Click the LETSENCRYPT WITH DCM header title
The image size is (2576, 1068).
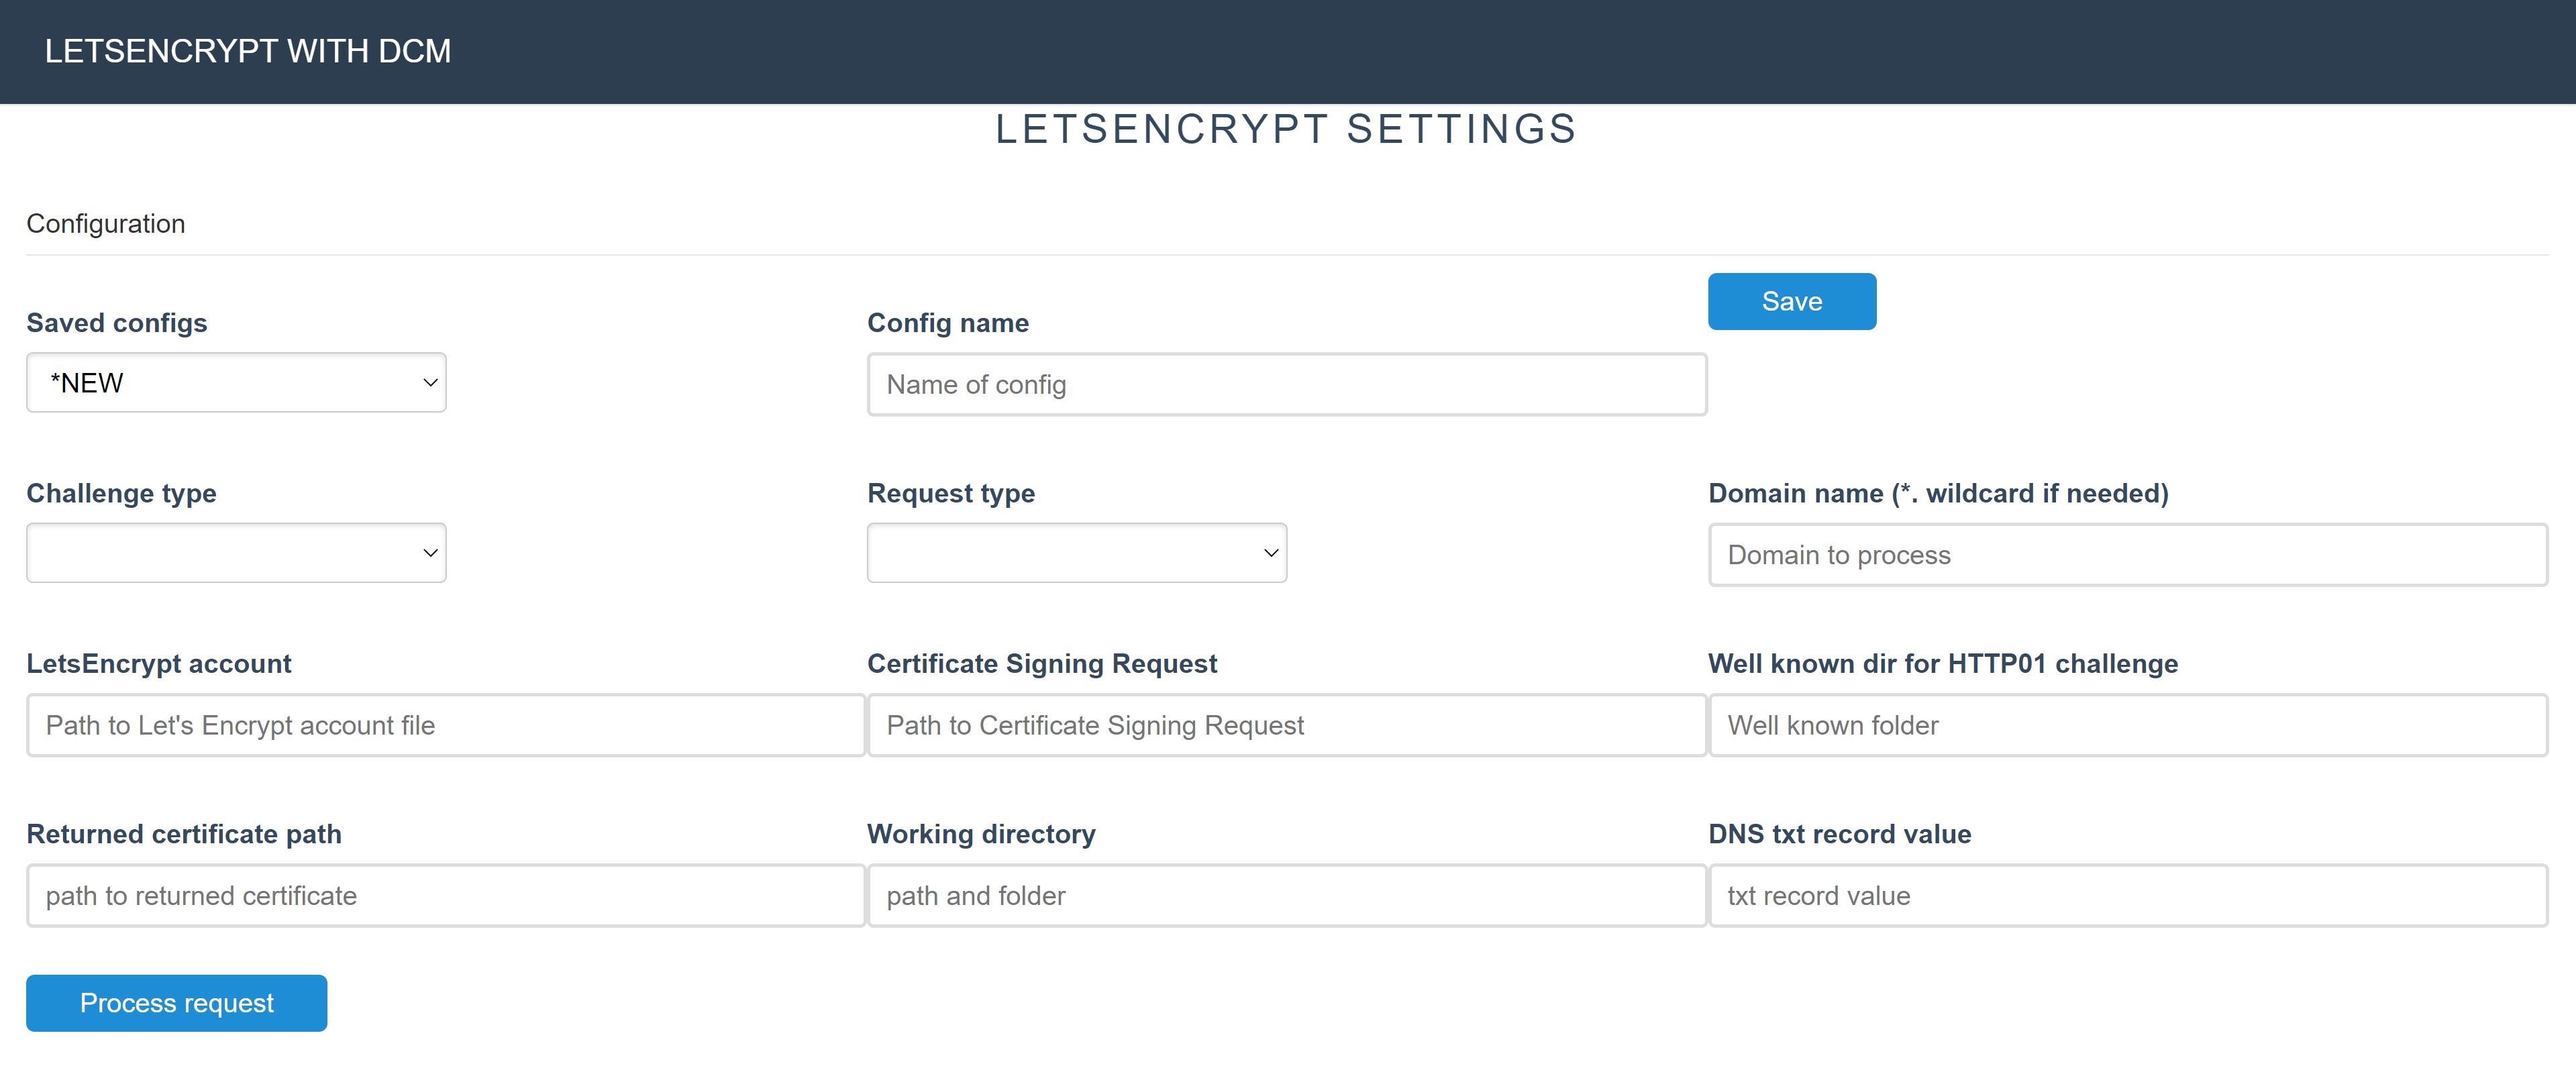248,51
